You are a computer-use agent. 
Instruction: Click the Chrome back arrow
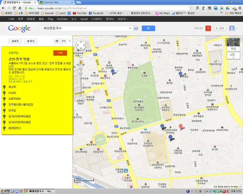coord(3,8)
